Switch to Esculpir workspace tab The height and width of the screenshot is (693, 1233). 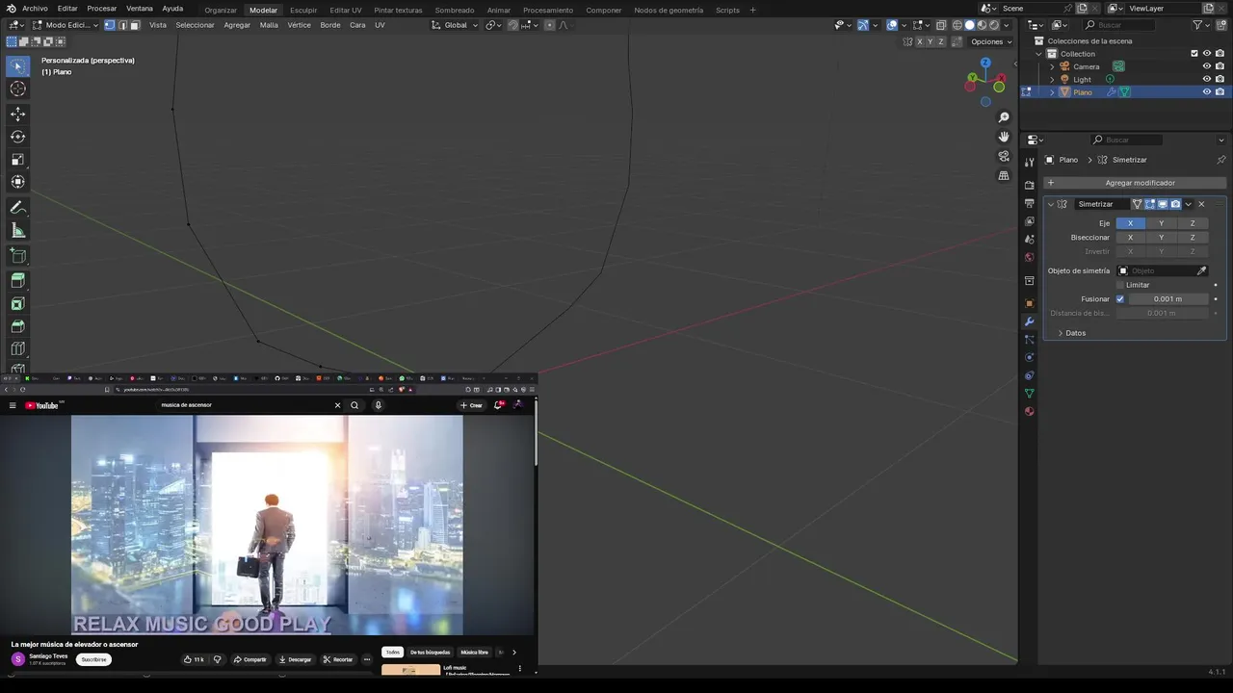pos(303,10)
